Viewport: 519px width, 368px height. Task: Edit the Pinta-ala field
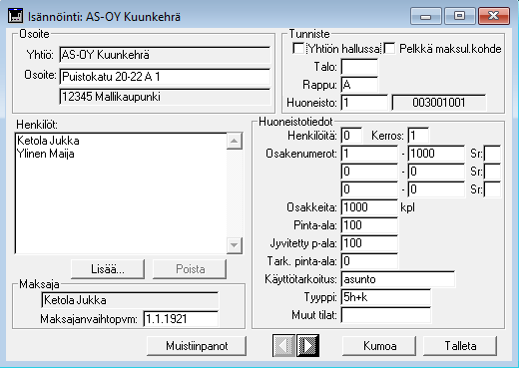click(x=369, y=225)
